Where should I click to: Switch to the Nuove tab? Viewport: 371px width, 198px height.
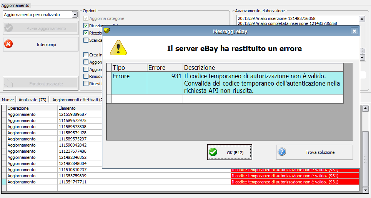point(8,100)
